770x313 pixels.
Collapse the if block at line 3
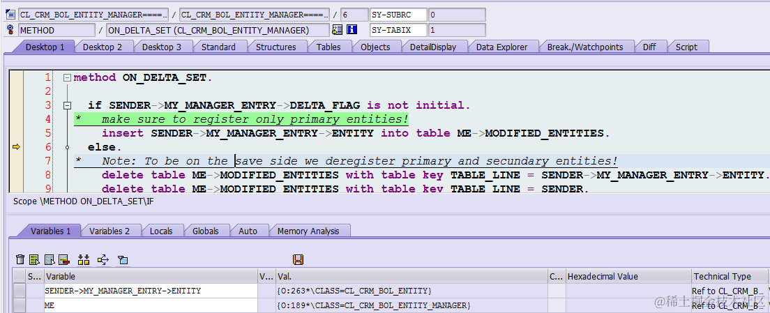[x=67, y=105]
